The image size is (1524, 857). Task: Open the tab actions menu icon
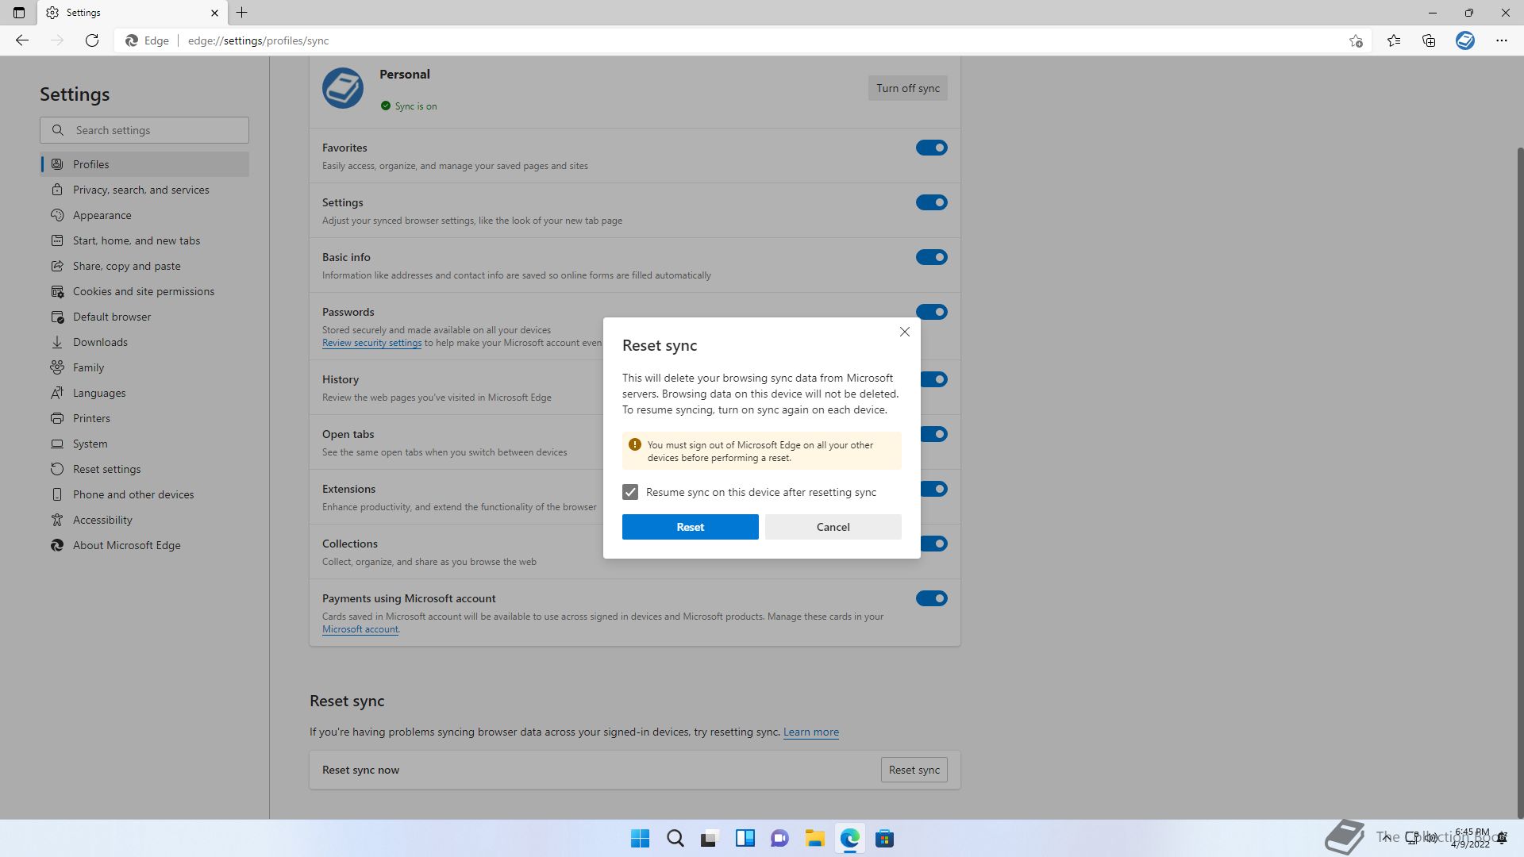point(19,13)
